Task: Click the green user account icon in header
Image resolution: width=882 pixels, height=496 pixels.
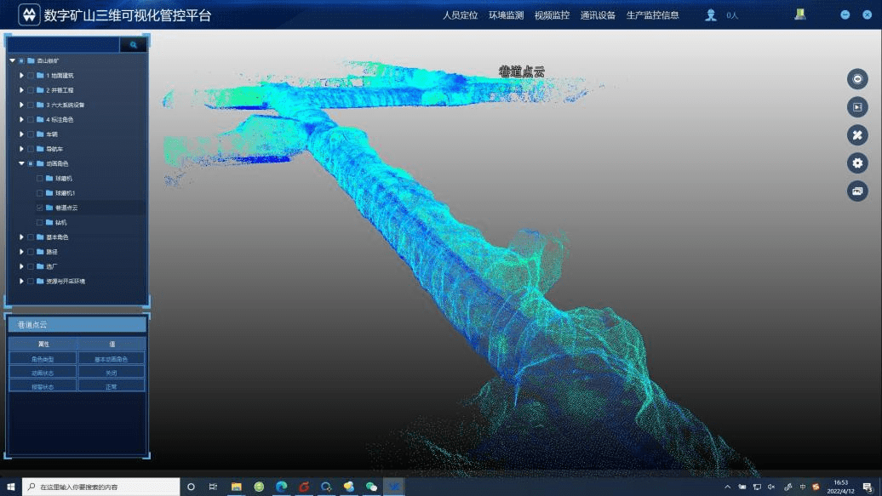Action: tap(800, 14)
